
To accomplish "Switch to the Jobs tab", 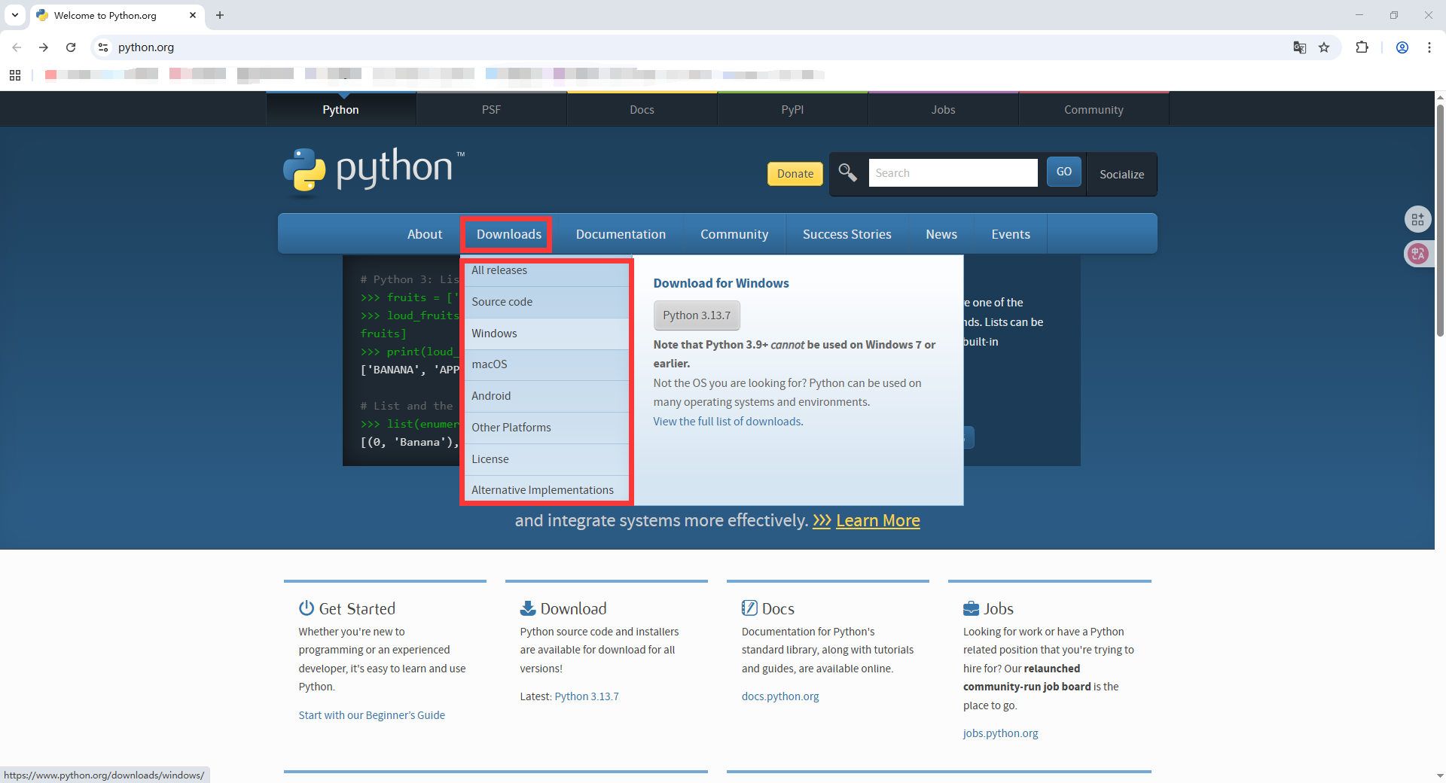I will [944, 110].
